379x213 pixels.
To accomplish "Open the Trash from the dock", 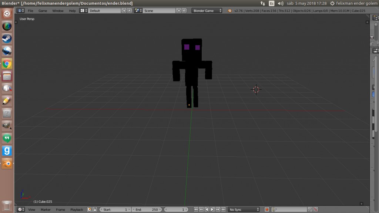I will [x=7, y=206].
